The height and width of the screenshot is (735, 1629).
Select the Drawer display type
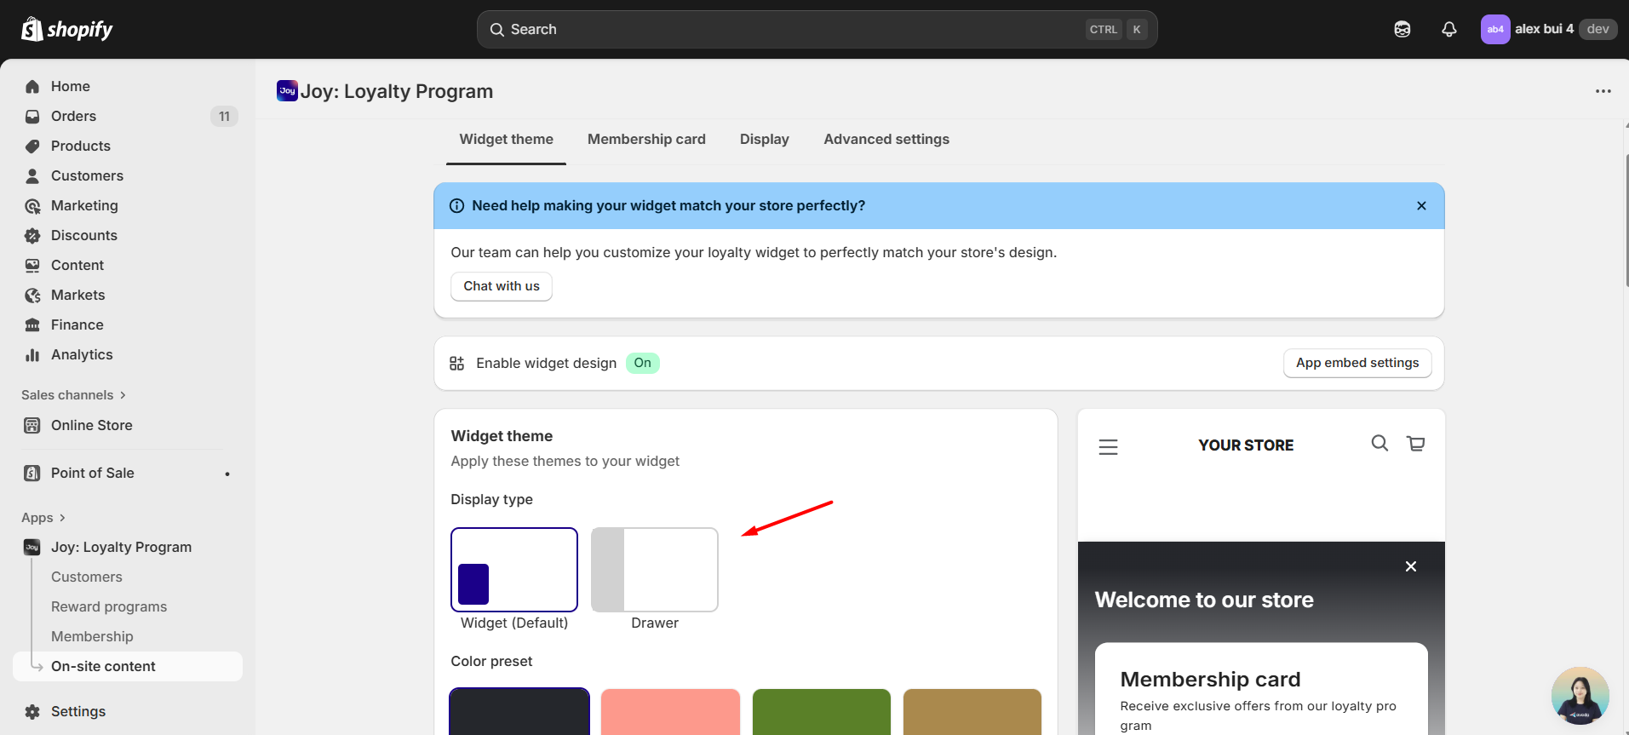(654, 570)
